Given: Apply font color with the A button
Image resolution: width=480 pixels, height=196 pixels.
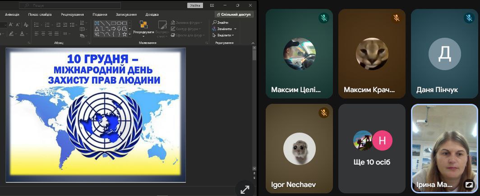Looking at the screenshot, I should point(22,34).
